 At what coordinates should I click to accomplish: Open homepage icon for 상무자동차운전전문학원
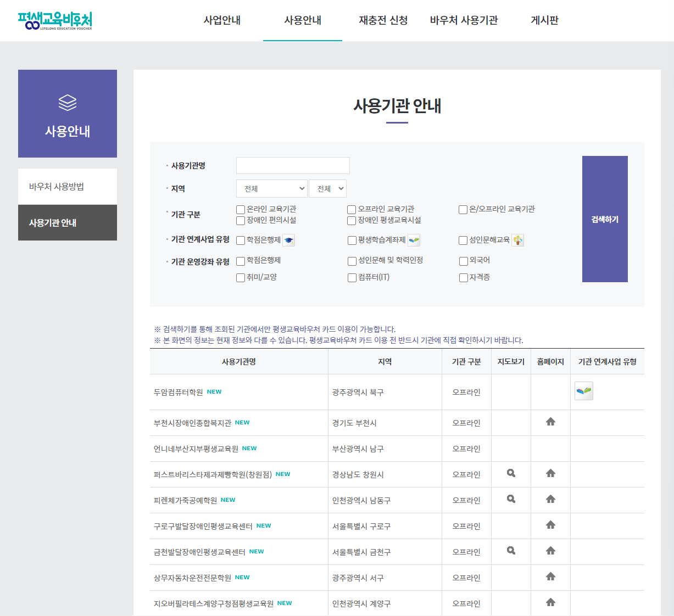550,576
